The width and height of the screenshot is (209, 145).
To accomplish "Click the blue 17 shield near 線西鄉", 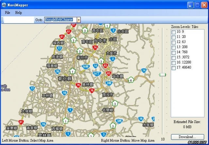I will pos(59,49).
